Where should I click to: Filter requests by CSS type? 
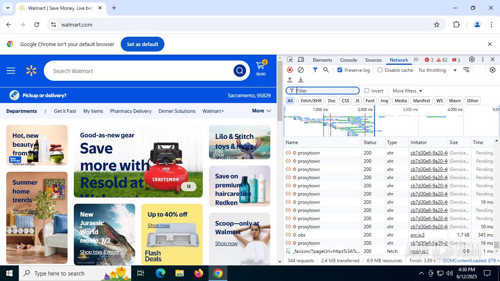coord(345,101)
